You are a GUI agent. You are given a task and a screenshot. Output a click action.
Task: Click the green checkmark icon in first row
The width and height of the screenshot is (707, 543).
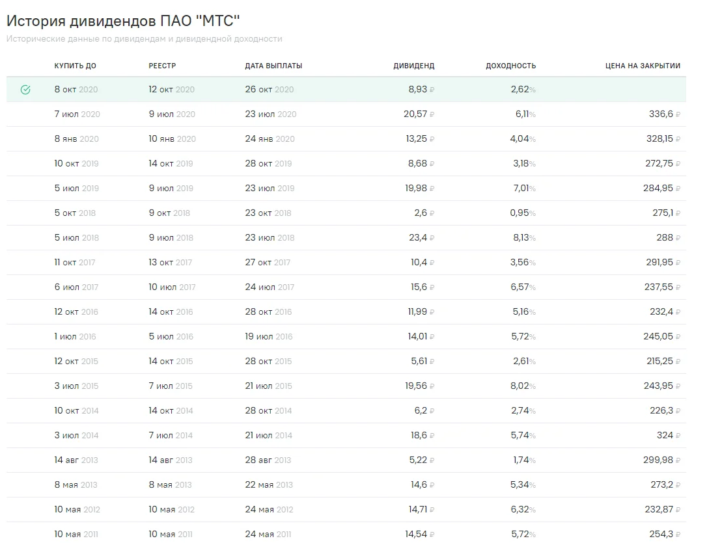[25, 90]
